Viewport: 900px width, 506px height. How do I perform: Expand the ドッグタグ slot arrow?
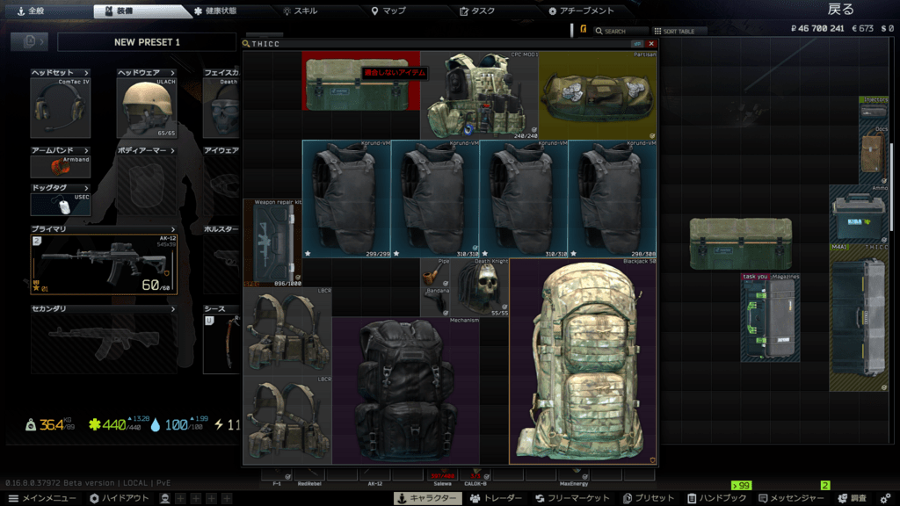tap(86, 188)
